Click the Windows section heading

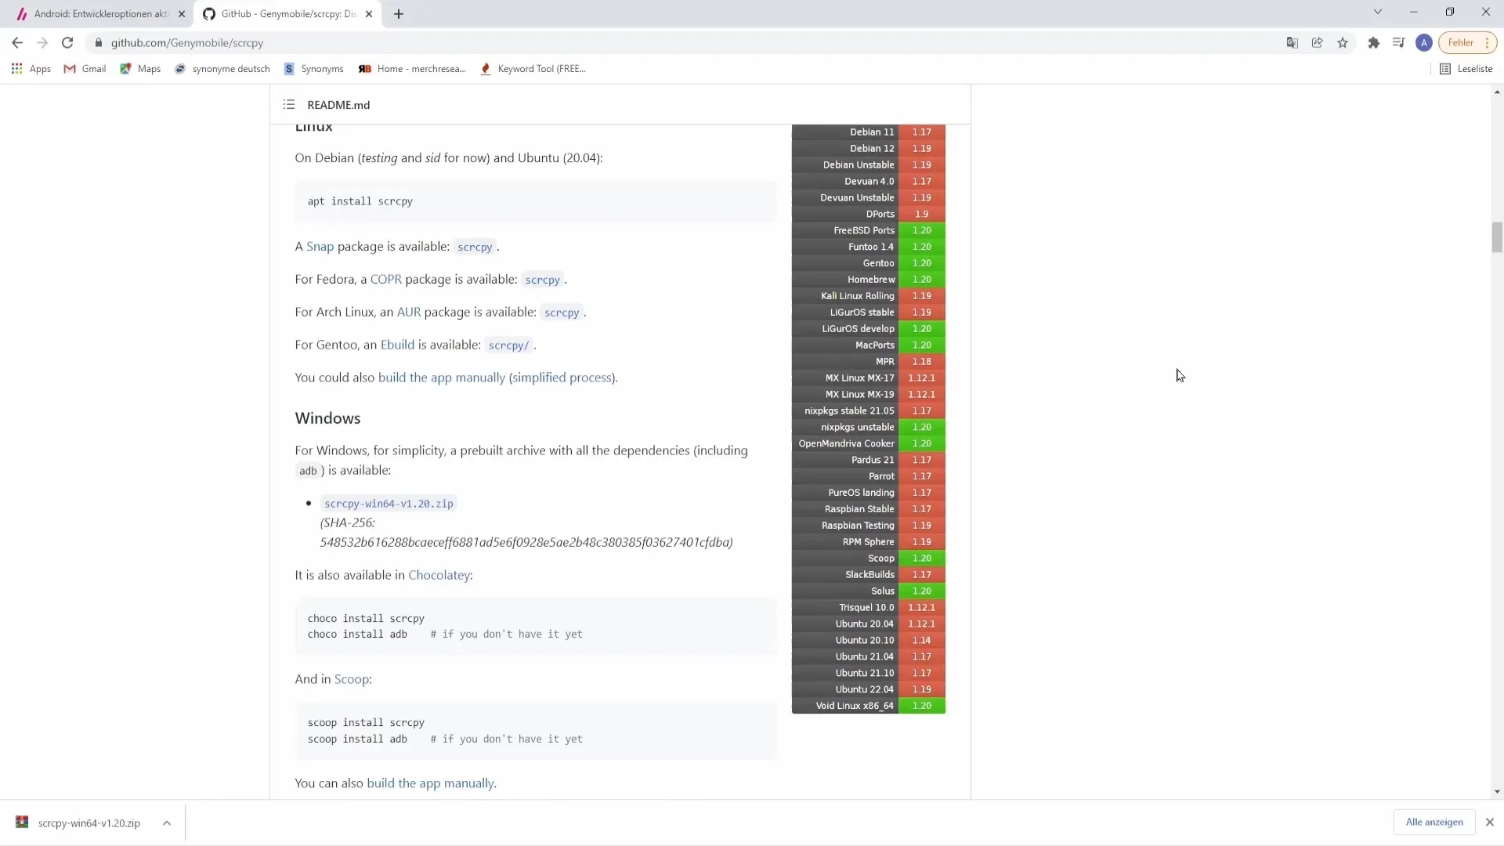point(327,418)
